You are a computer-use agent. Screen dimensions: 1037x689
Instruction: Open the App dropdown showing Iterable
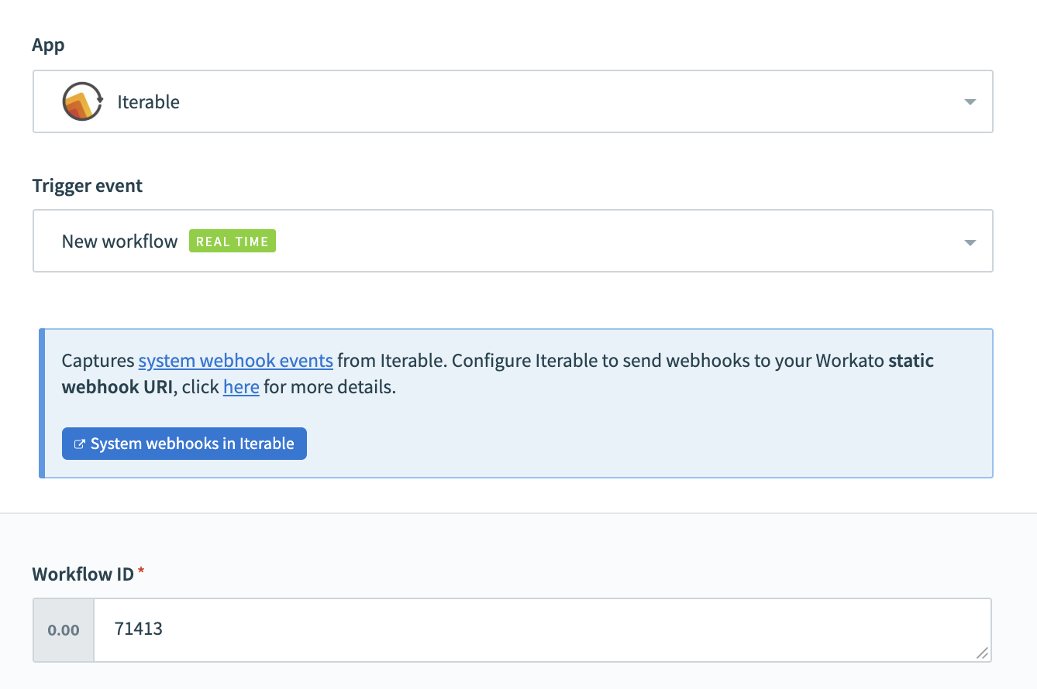tap(512, 101)
